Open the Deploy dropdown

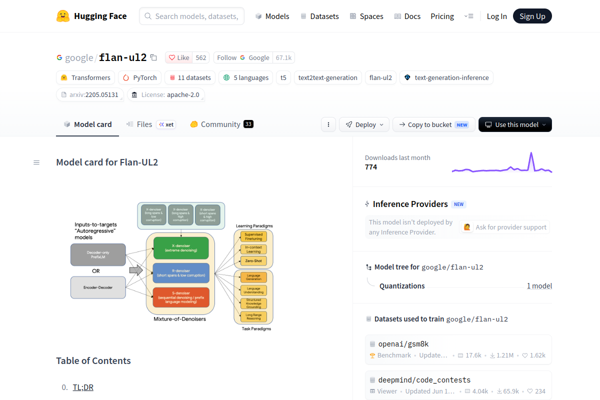pos(364,124)
